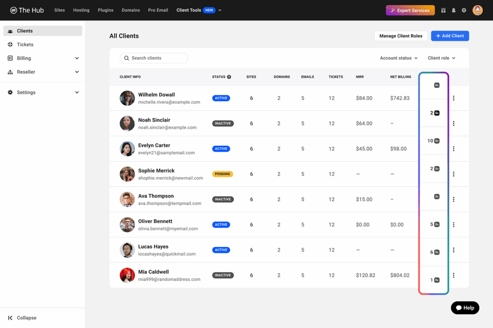Click the Add Client button

450,36
